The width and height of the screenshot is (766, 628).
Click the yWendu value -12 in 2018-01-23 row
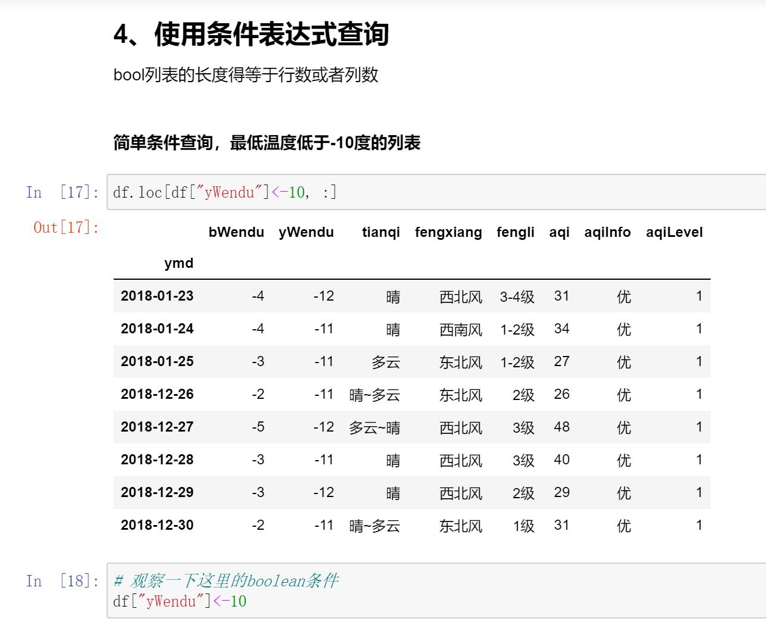[324, 296]
